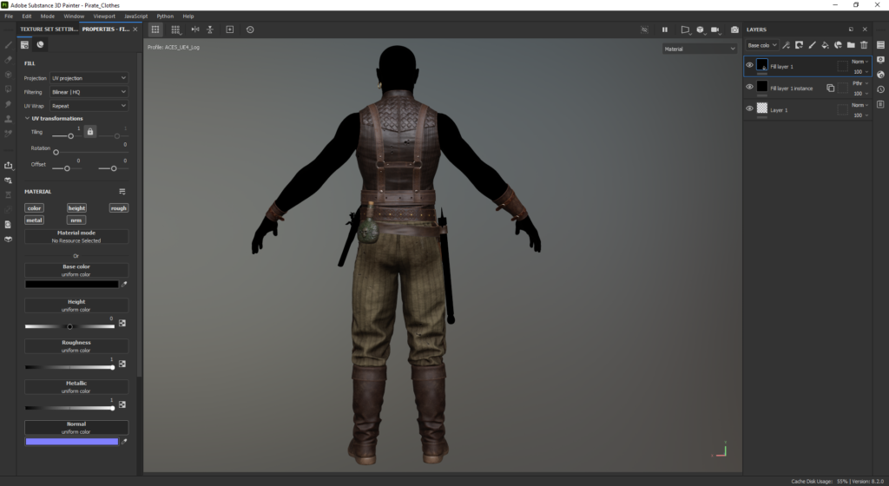Open the UV Wrap dropdown
This screenshot has height=486, width=889.
(89, 106)
